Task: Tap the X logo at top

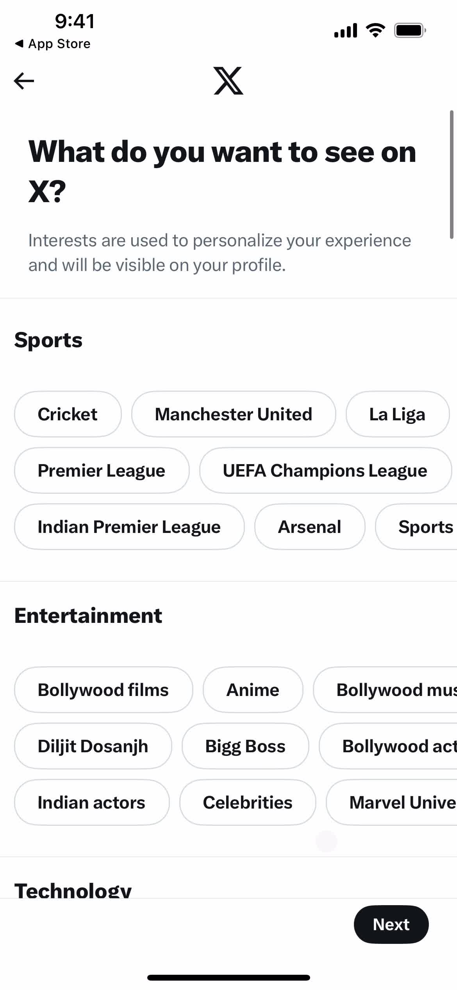Action: [x=228, y=81]
